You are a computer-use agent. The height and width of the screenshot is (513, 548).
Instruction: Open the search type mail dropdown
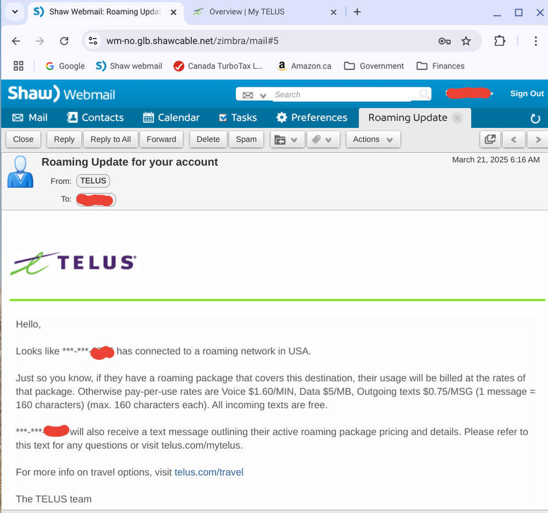tap(254, 95)
